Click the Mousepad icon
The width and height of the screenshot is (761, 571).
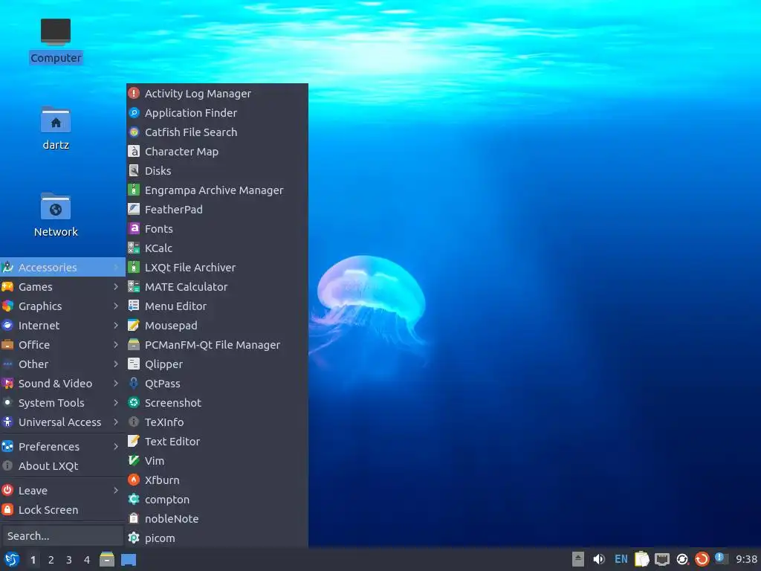134,326
